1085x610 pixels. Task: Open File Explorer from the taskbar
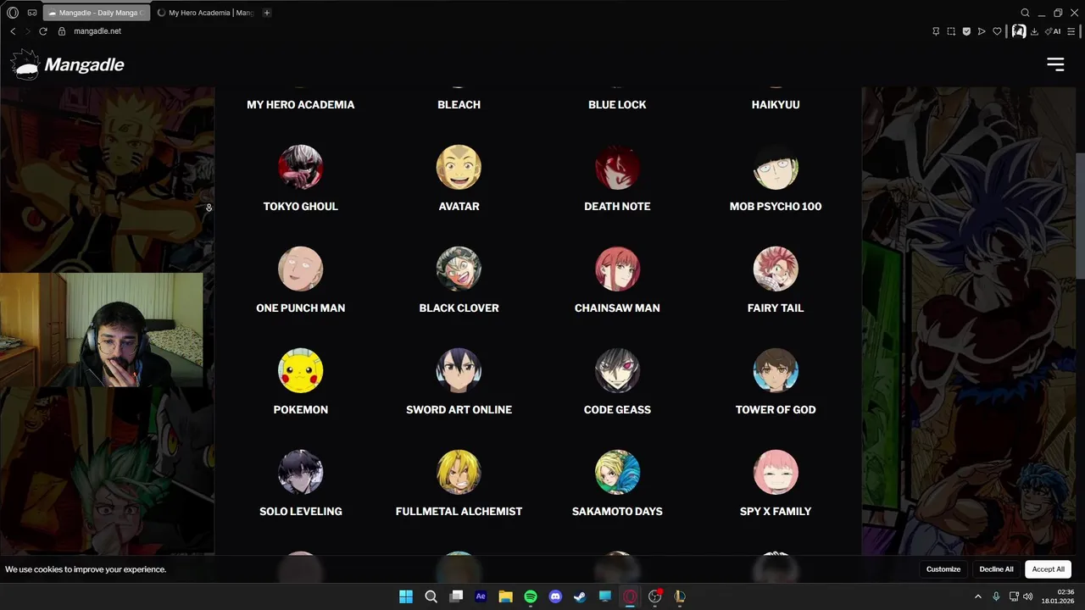(x=505, y=596)
